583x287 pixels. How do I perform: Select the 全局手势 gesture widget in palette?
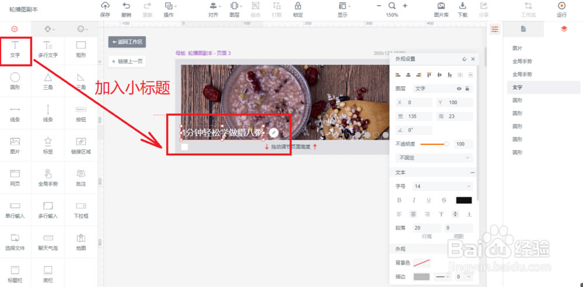tap(48, 179)
